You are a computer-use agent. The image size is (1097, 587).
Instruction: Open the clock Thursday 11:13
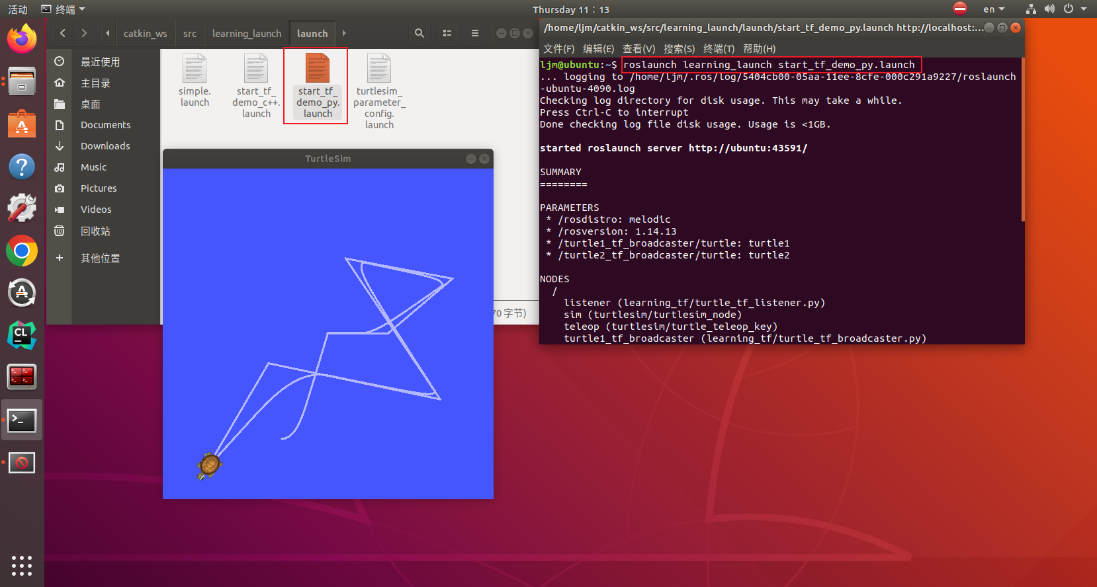pos(571,9)
